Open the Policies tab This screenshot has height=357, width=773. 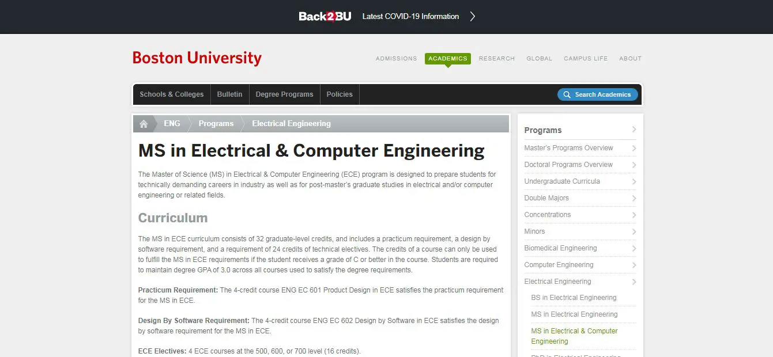[340, 94]
